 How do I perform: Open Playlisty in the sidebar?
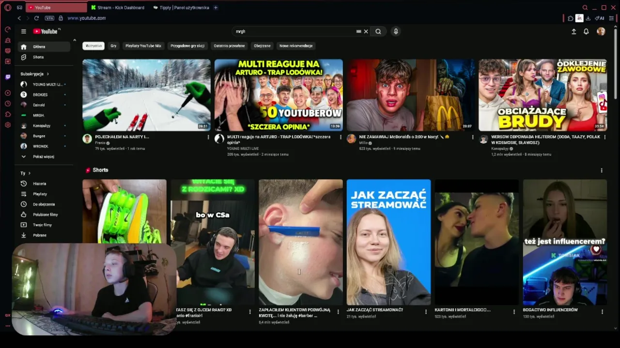(x=44, y=194)
